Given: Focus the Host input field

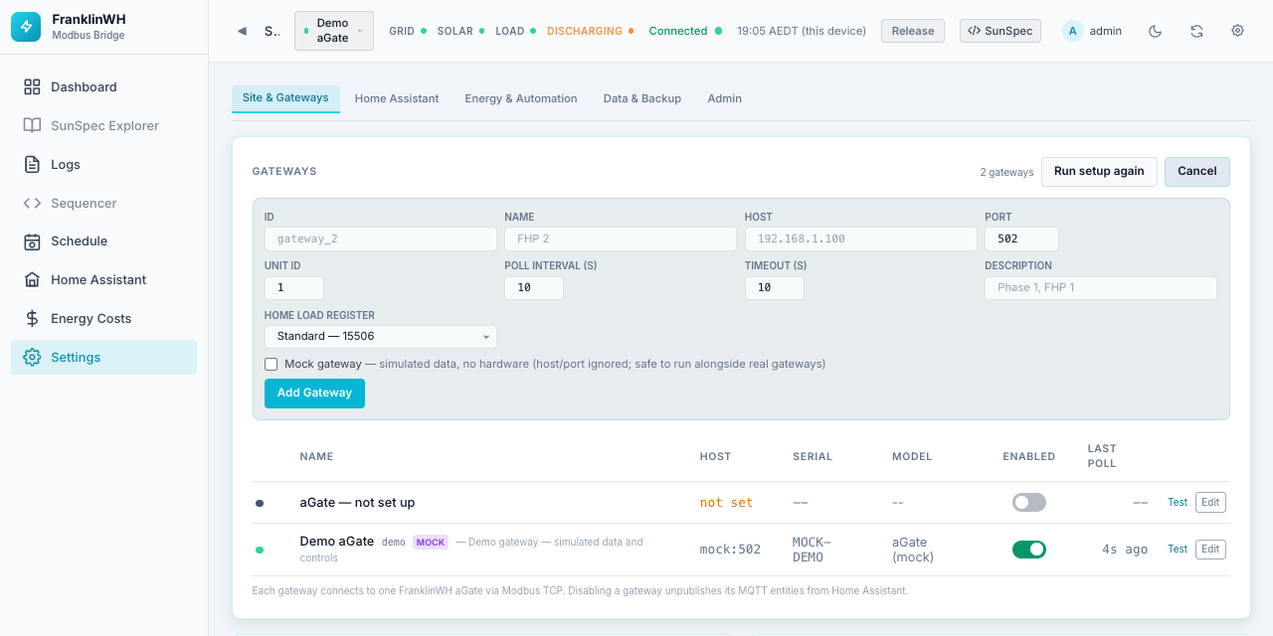Looking at the screenshot, I should (x=861, y=239).
